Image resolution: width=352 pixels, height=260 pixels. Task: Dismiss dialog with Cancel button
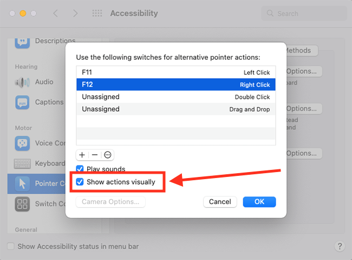[x=220, y=202]
